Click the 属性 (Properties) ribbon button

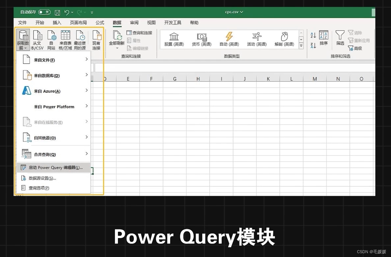134,40
